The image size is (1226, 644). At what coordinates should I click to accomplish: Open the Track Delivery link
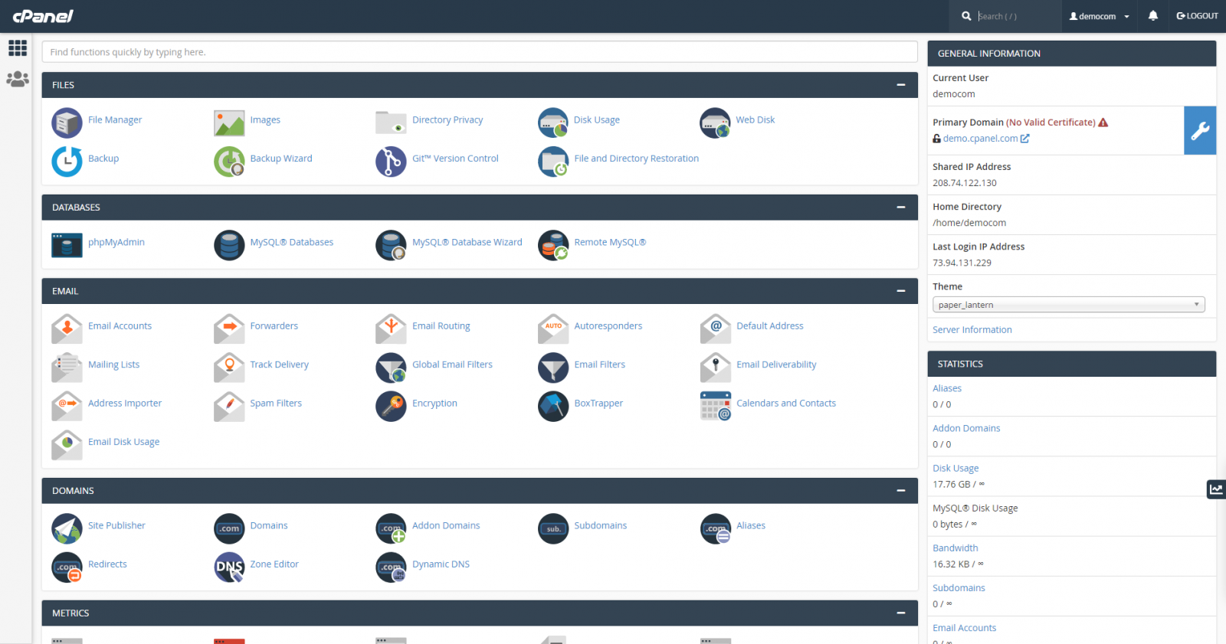(x=279, y=364)
